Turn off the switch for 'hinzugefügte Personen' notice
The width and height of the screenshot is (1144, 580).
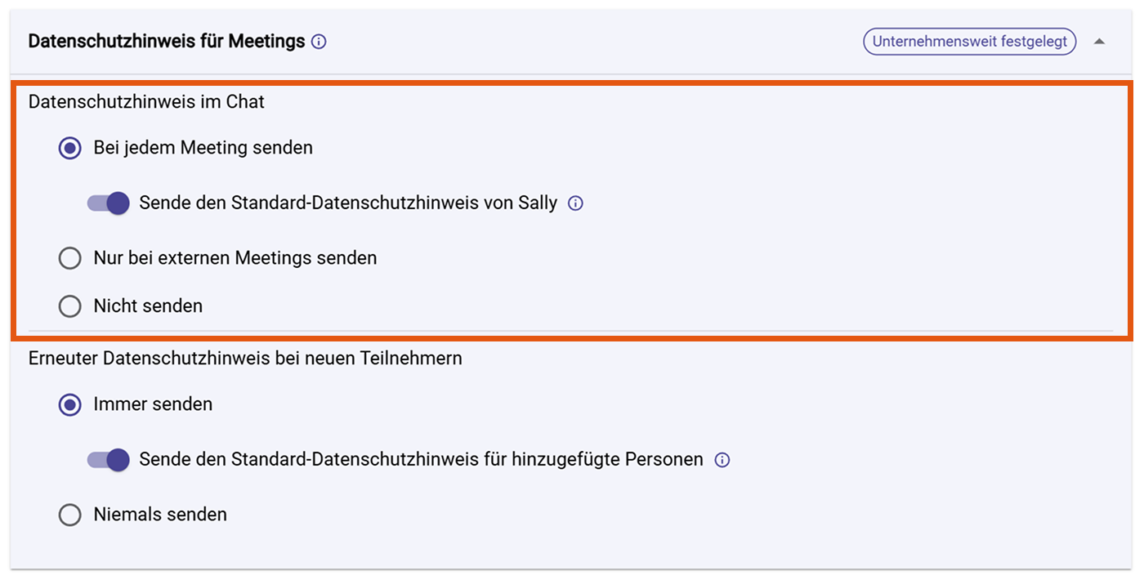(109, 460)
